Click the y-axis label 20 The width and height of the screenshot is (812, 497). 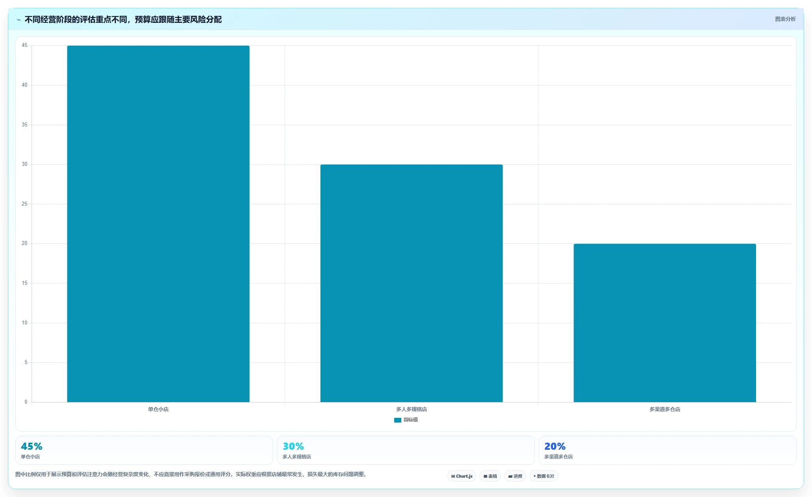click(24, 243)
